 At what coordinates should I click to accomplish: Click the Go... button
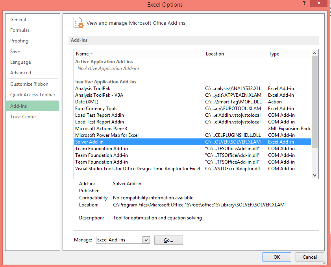point(168,240)
